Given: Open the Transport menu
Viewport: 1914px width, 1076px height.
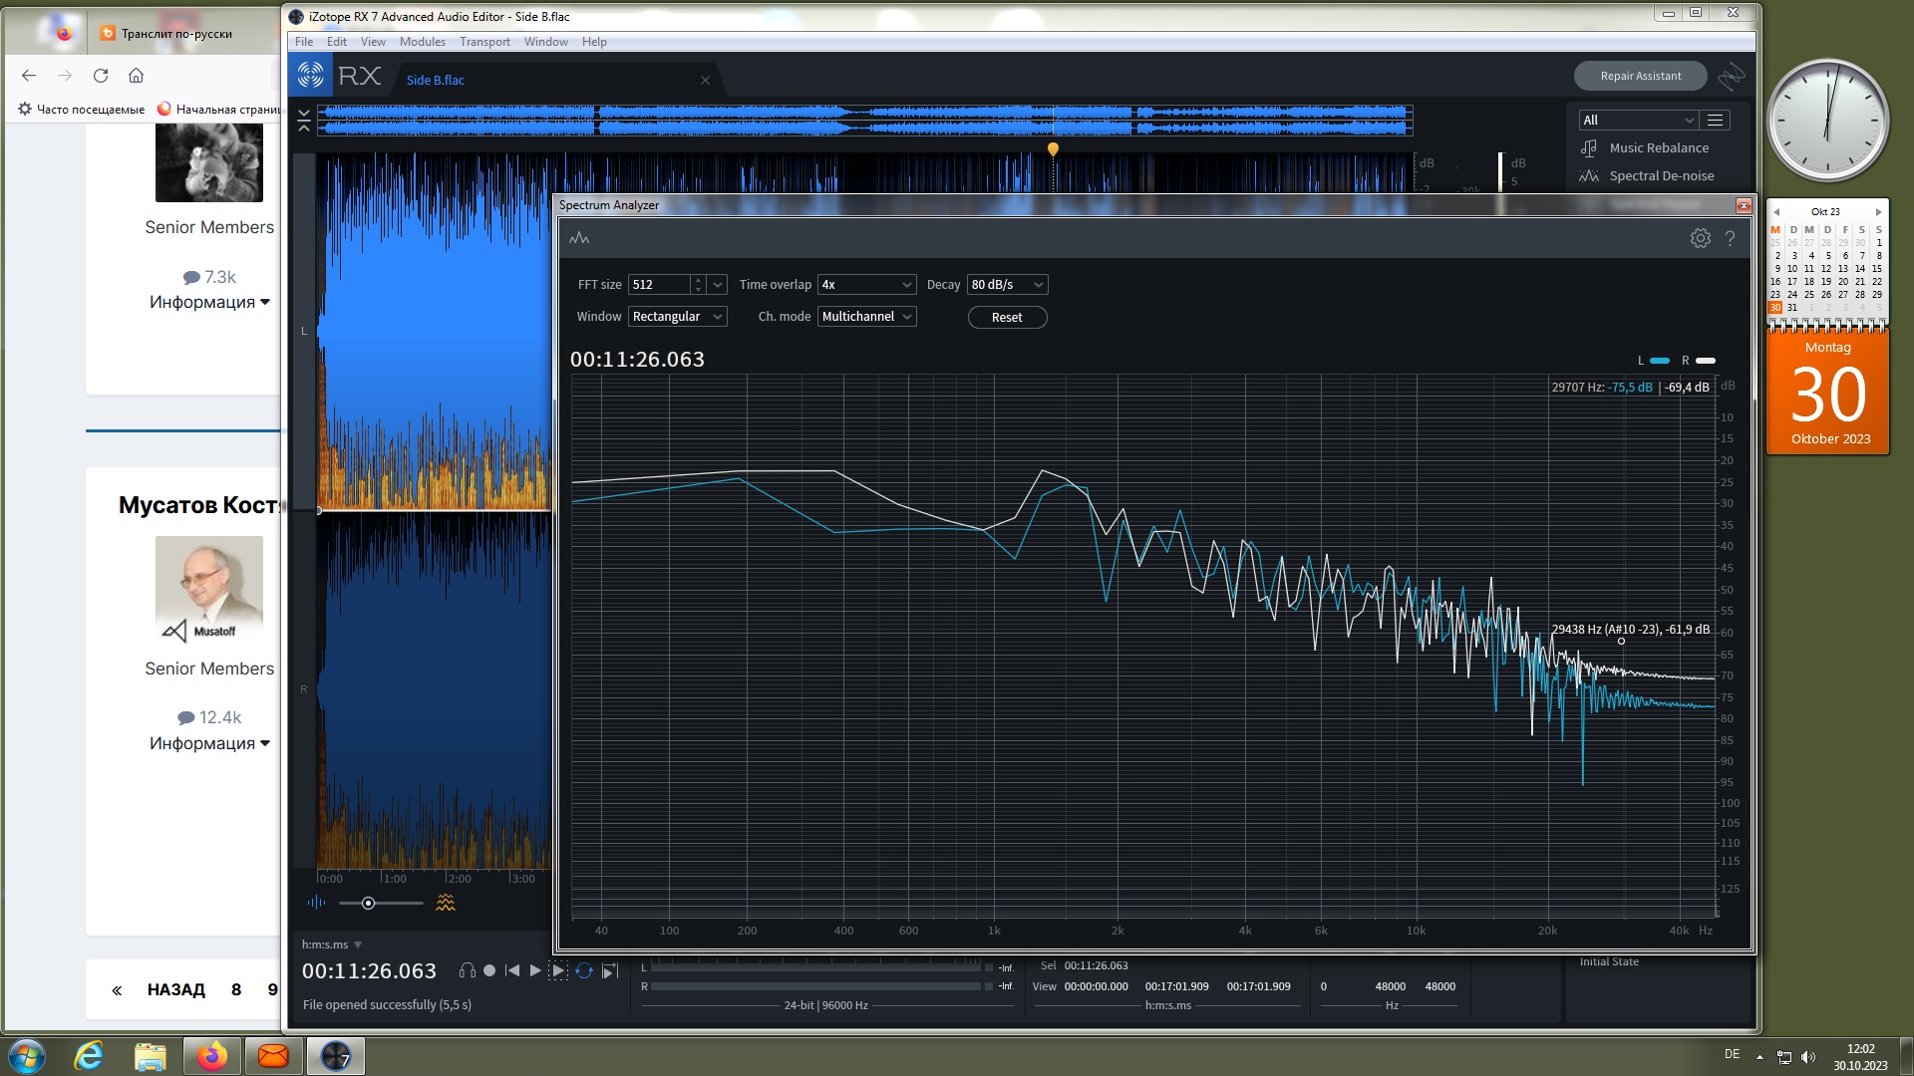Looking at the screenshot, I should pyautogui.click(x=483, y=42).
